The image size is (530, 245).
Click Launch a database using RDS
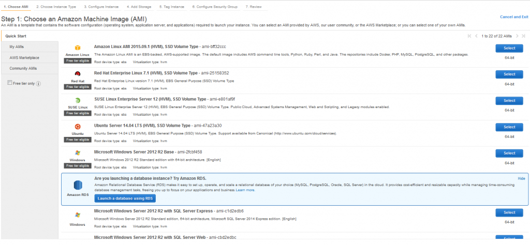[125, 198]
